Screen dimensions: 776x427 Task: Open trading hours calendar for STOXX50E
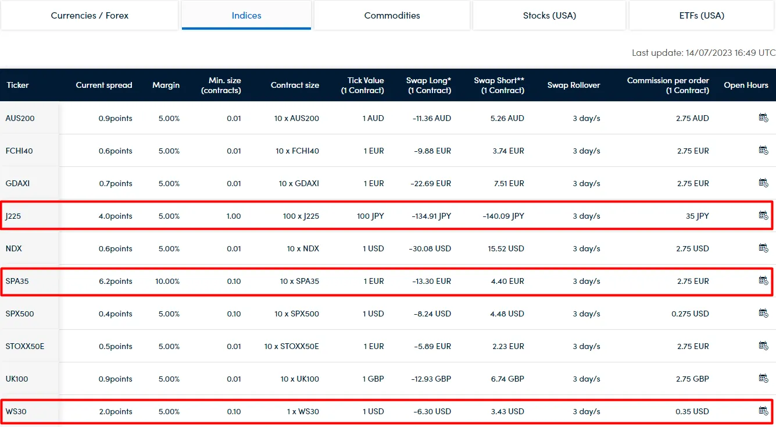pos(763,346)
